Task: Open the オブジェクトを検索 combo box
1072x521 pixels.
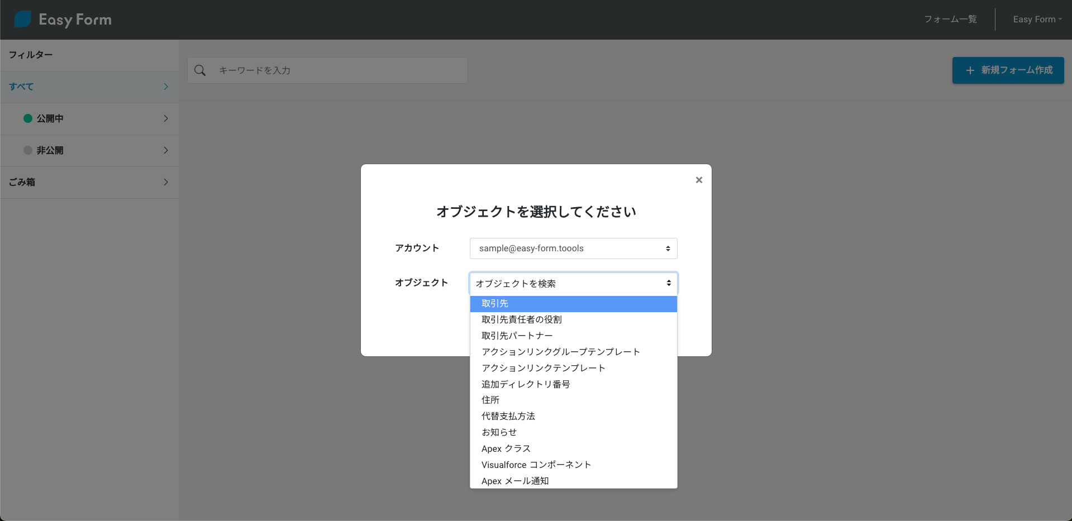Action: tap(573, 284)
